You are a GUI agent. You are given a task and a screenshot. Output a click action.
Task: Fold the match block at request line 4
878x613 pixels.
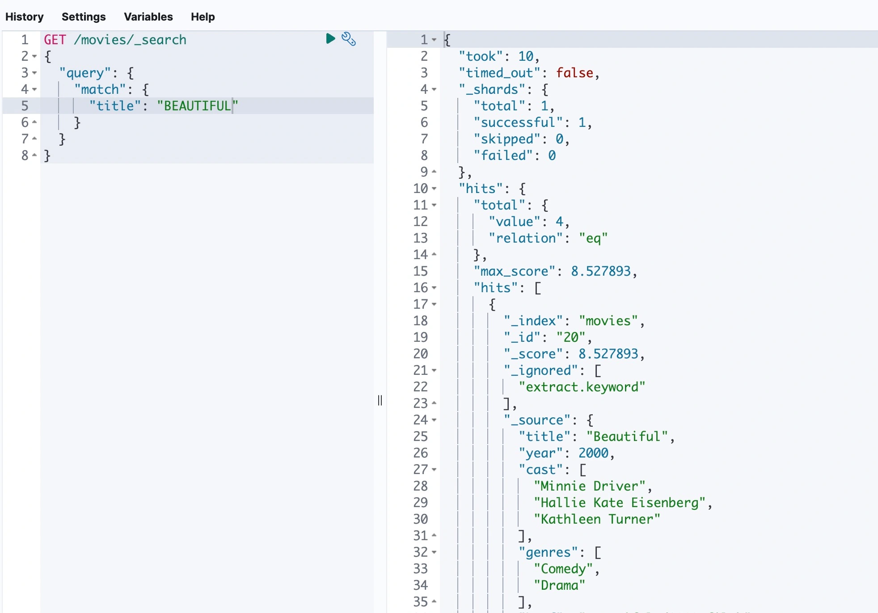pos(34,89)
